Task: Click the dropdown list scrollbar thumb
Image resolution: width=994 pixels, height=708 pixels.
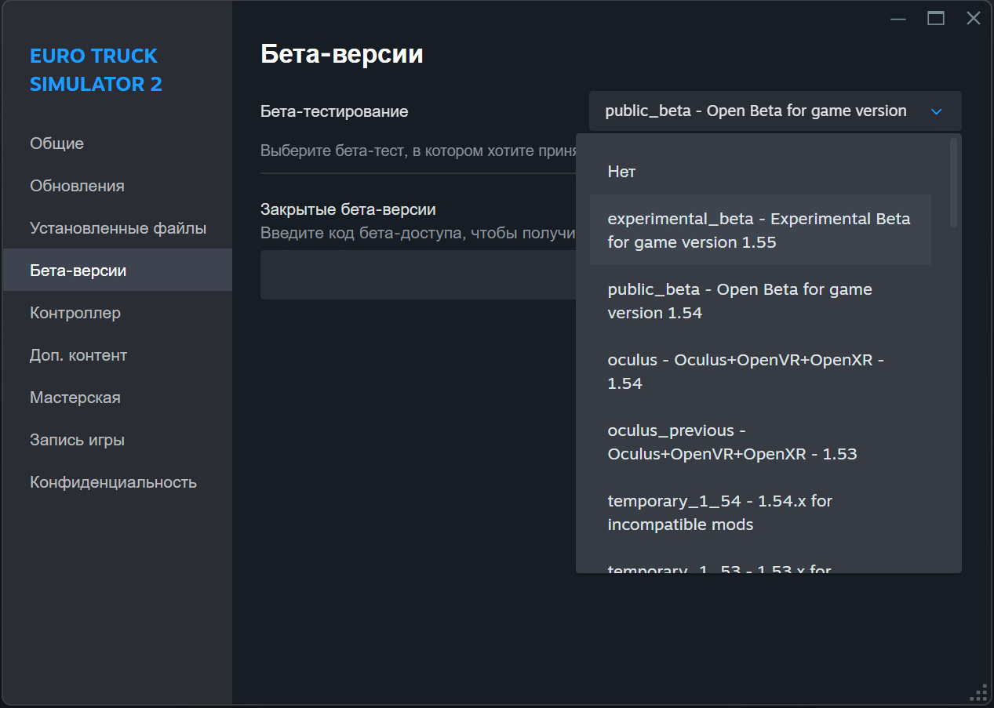Action: click(953, 183)
